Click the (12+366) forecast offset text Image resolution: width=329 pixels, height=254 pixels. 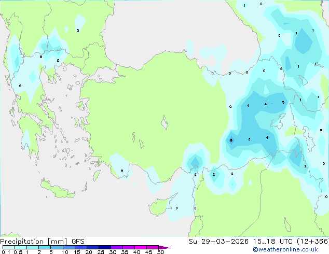pos(312,242)
